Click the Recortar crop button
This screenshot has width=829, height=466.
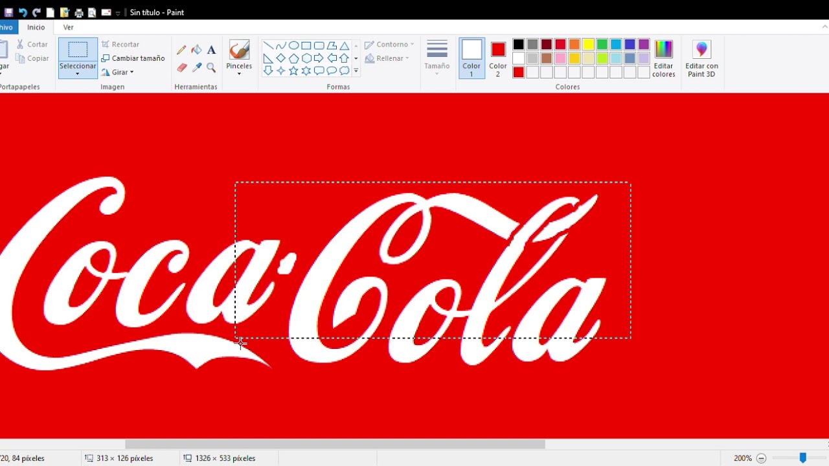120,45
